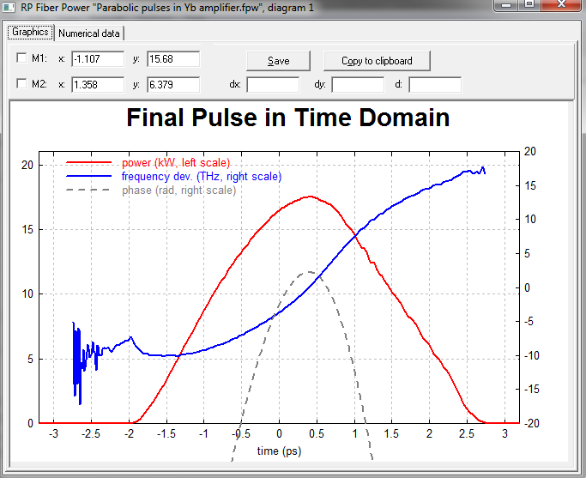Click the gray dashed phase legend entry
The height and width of the screenshot is (478, 586).
point(178,190)
